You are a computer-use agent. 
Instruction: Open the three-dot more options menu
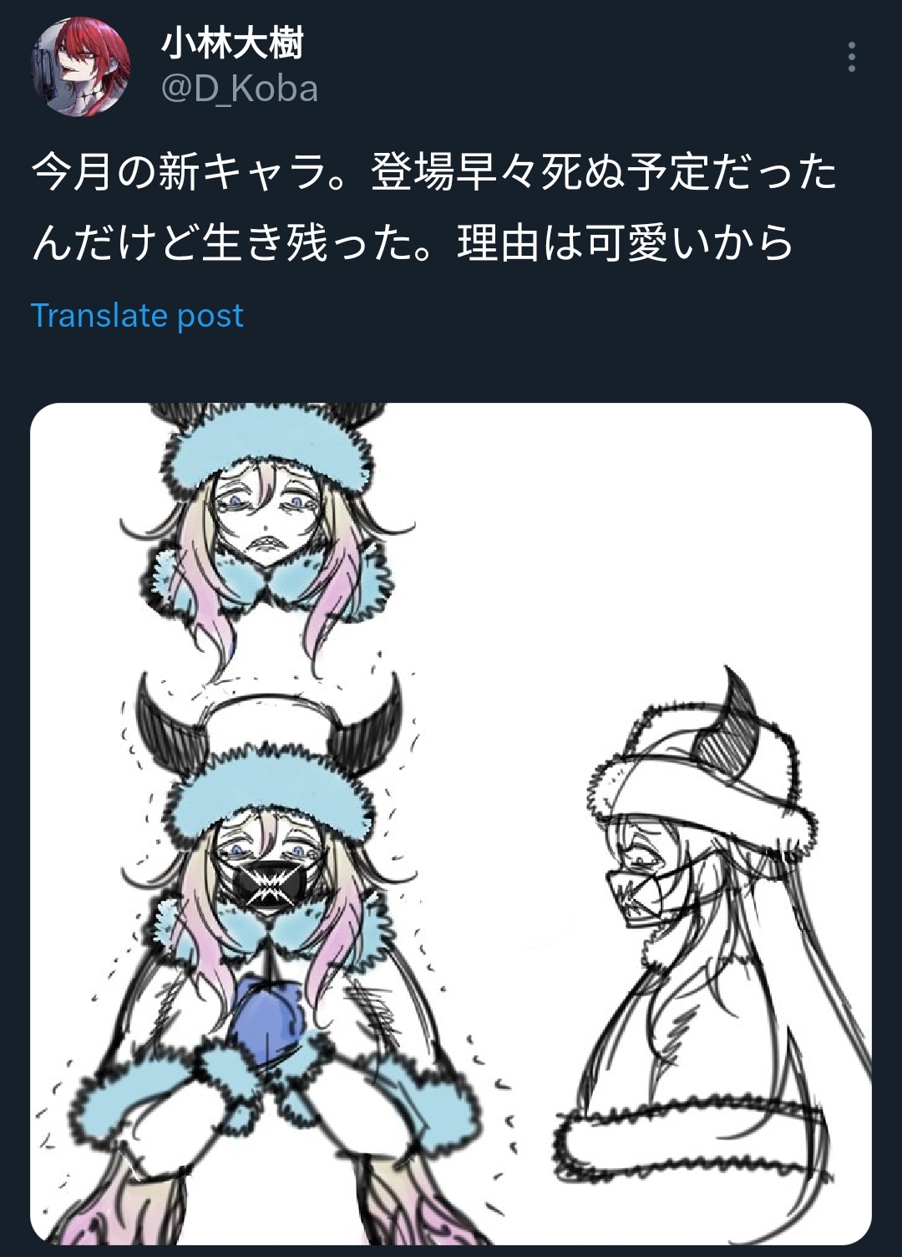pyautogui.click(x=851, y=57)
